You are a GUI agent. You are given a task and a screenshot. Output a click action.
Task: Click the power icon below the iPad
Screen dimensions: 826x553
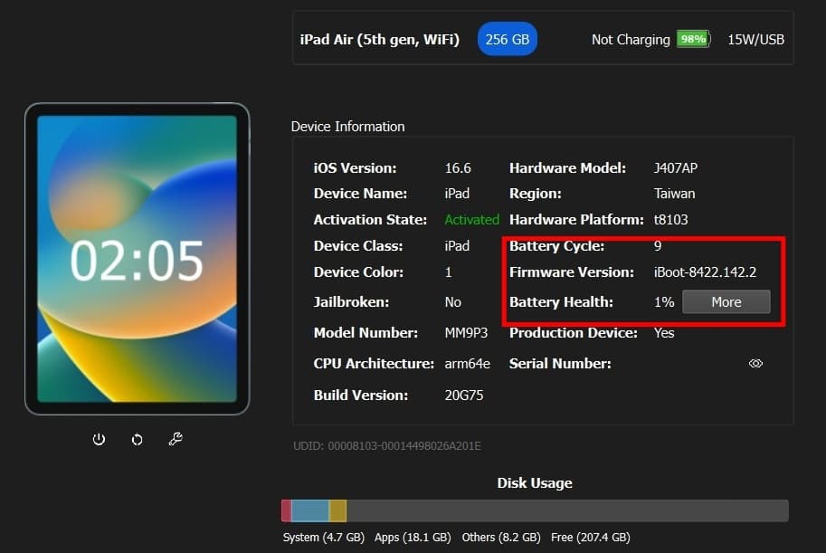coord(99,439)
